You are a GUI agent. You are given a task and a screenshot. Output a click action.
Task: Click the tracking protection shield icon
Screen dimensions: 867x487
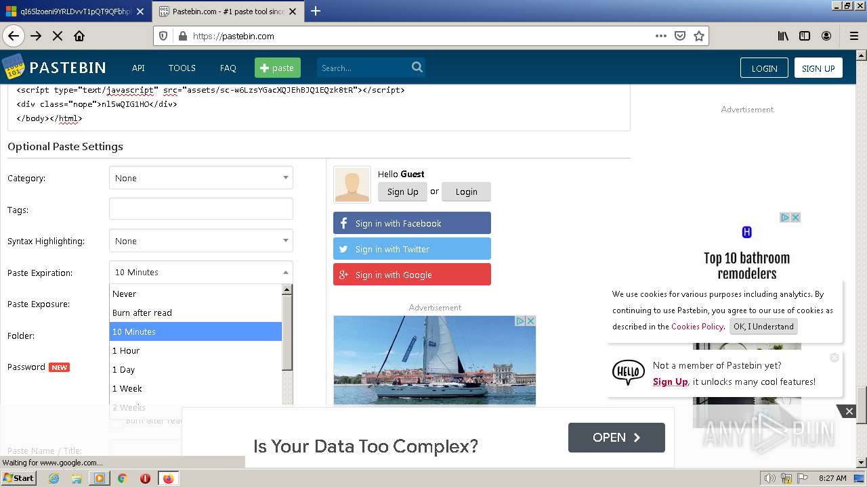click(x=163, y=36)
